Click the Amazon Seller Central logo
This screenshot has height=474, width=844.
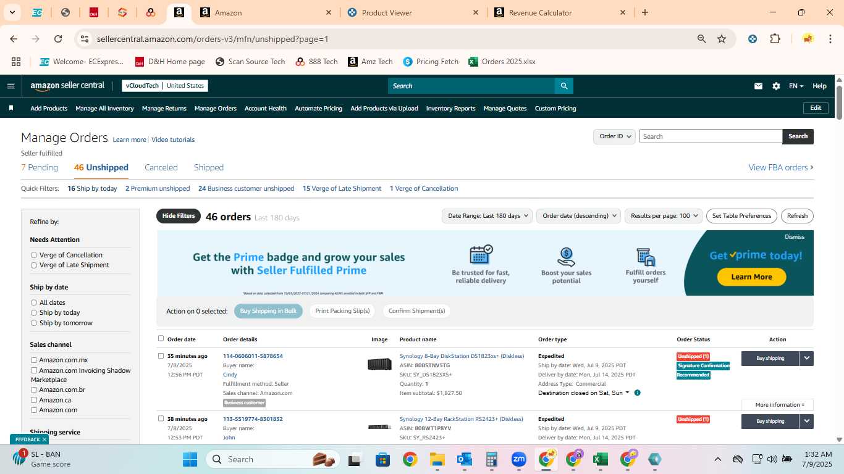point(67,86)
